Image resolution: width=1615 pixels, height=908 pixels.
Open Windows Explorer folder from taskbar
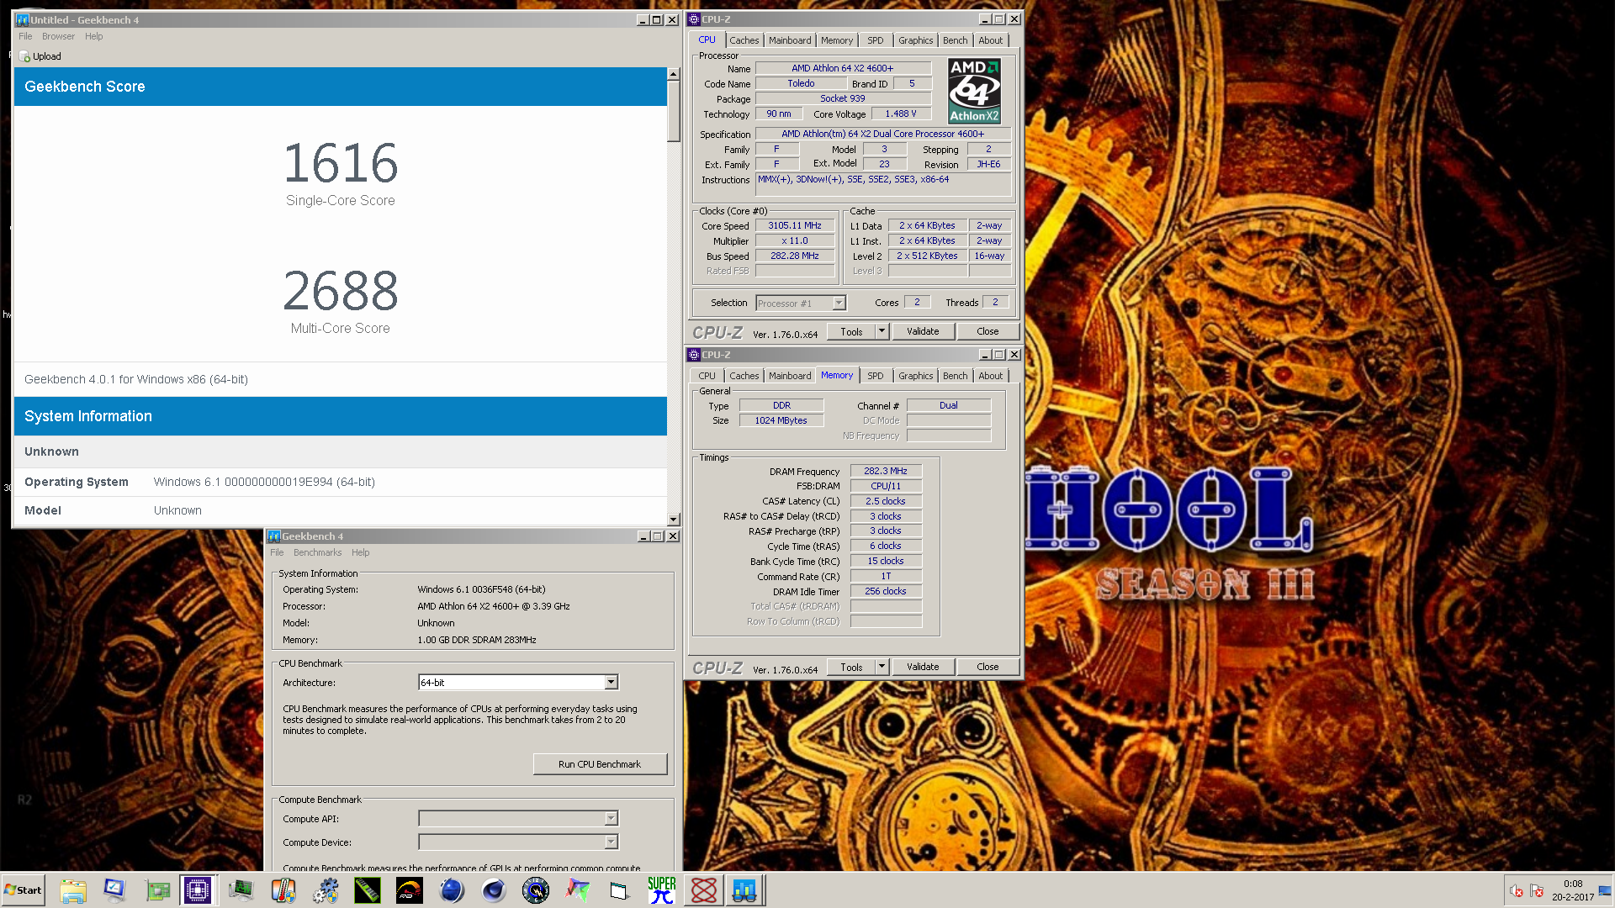point(73,890)
